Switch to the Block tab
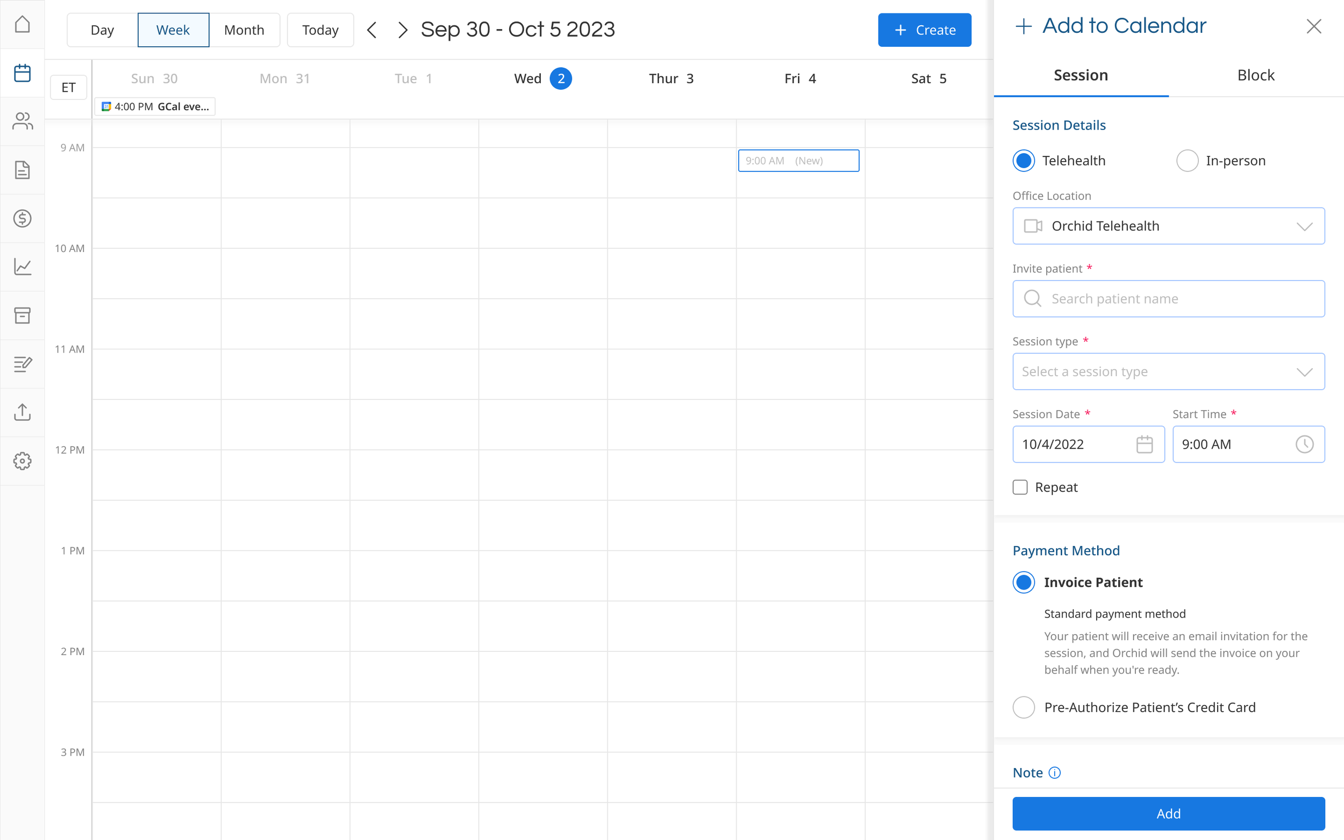 click(1255, 76)
